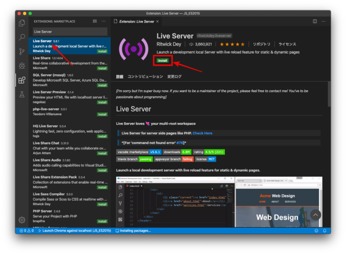
Task: Open the Search view in activity bar
Action: click(x=22, y=37)
